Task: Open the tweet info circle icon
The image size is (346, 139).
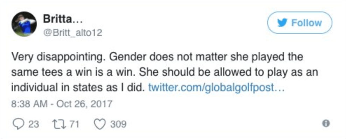Action: (326, 123)
